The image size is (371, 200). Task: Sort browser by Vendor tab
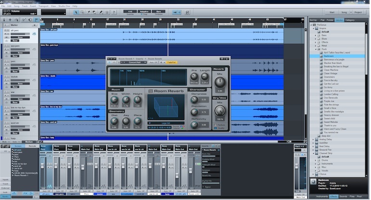click(x=339, y=20)
